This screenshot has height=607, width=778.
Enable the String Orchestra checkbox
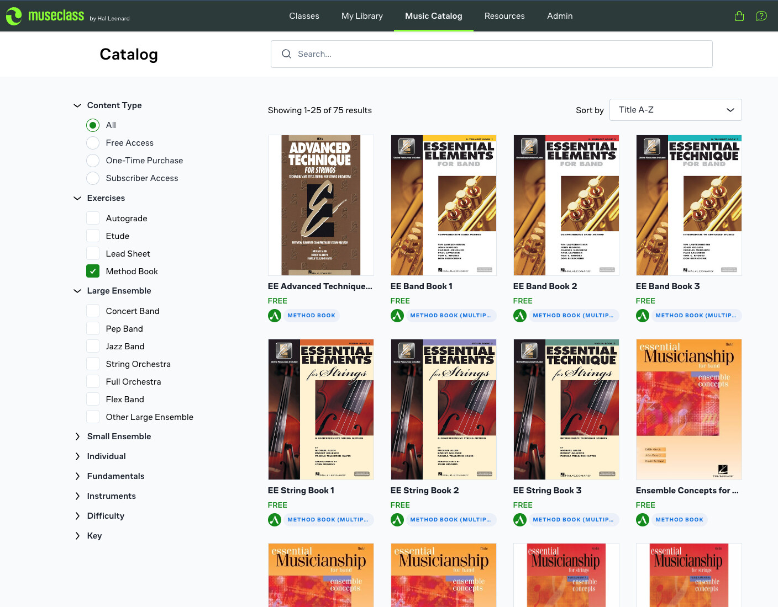[x=93, y=364]
